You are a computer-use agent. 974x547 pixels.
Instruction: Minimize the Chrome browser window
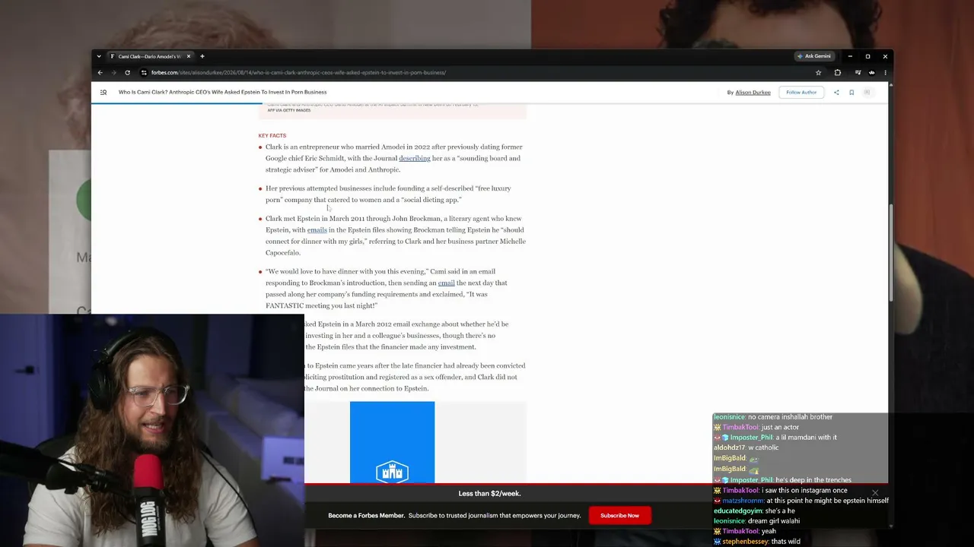pos(850,56)
